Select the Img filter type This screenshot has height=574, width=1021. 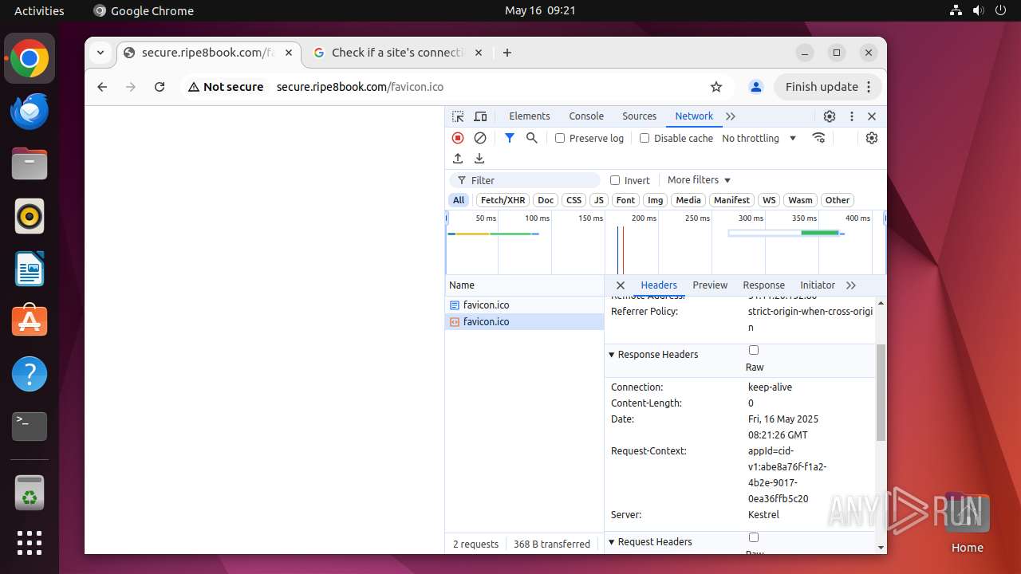pos(655,200)
